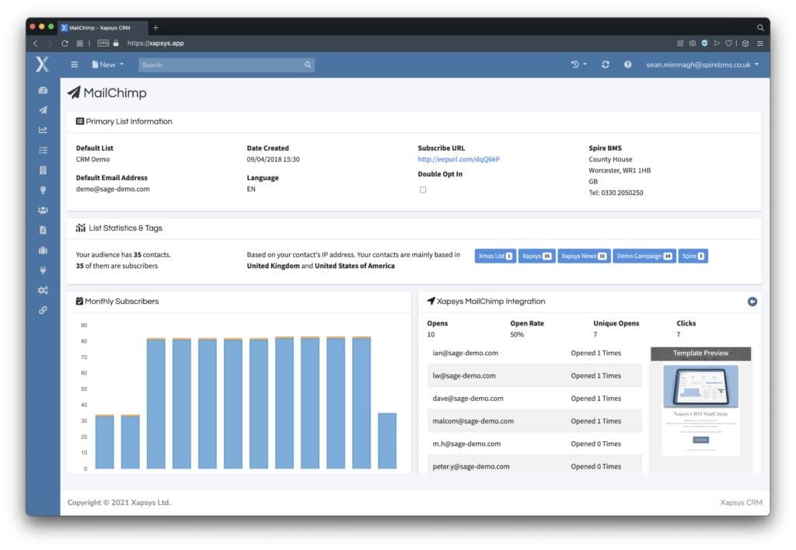Expand the New dropdown menu
The image size is (796, 550).
(x=108, y=64)
